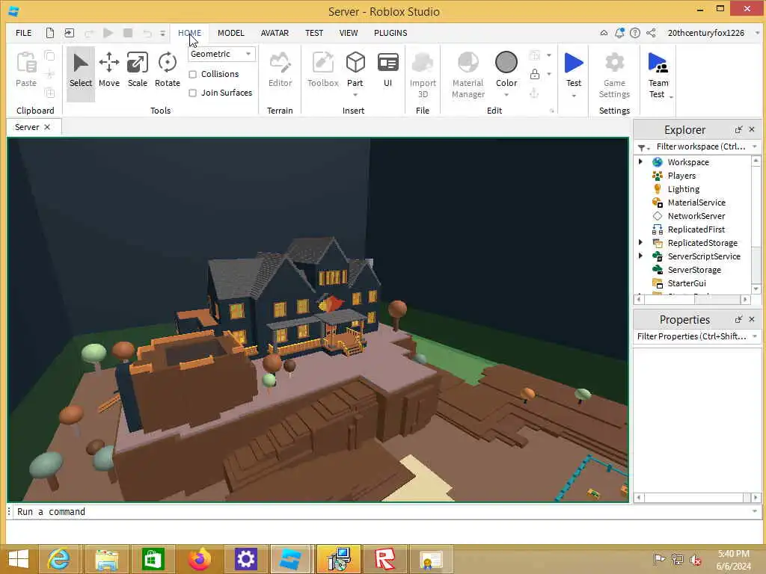Select StarterGui in Explorer
This screenshot has width=766, height=574.
(x=687, y=283)
